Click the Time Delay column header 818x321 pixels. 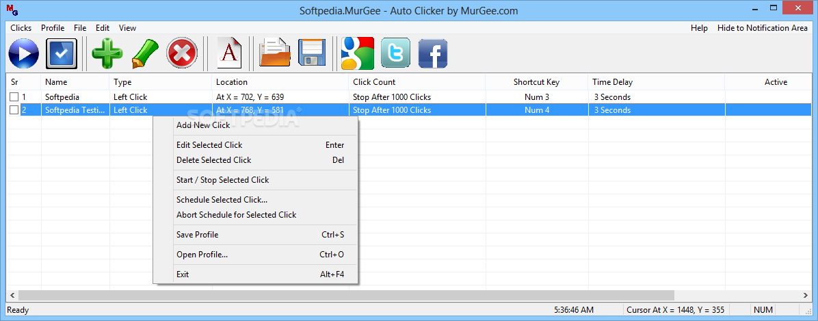pos(657,82)
